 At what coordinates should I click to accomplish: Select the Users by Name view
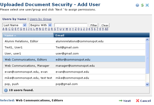14,19
